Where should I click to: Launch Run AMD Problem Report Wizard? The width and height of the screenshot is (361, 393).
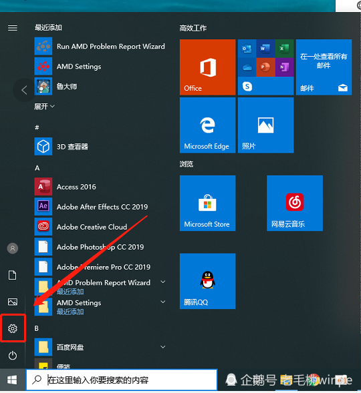(100, 46)
